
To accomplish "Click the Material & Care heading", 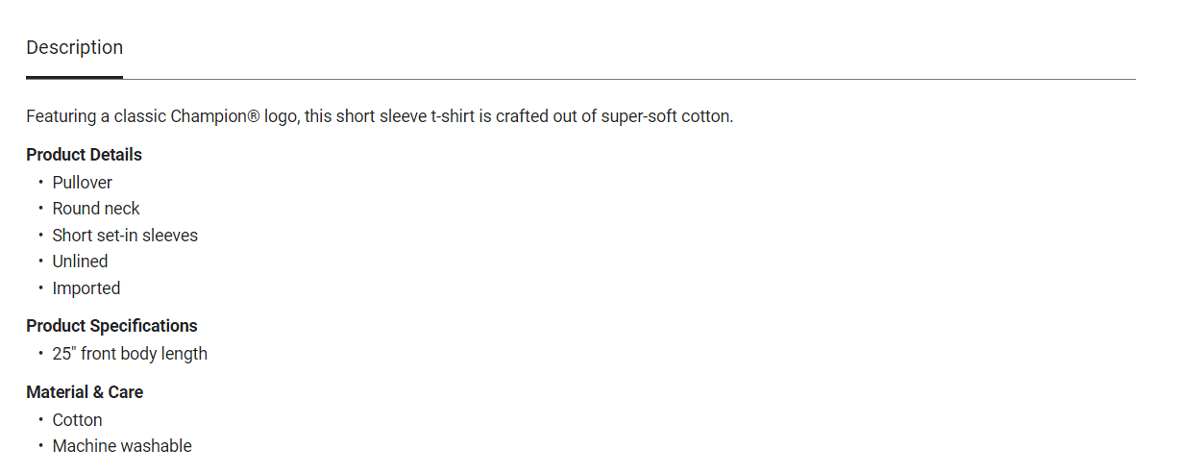I will [x=85, y=392].
